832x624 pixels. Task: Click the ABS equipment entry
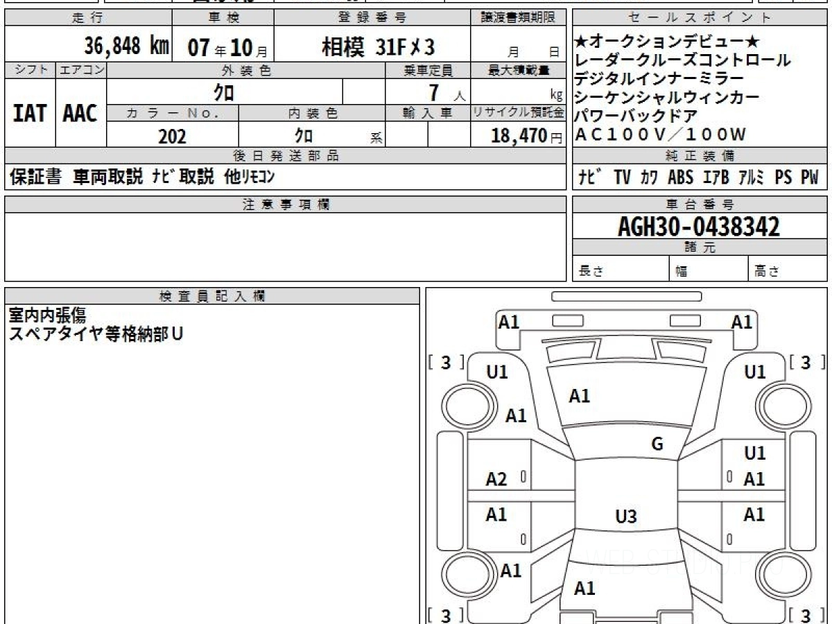680,177
